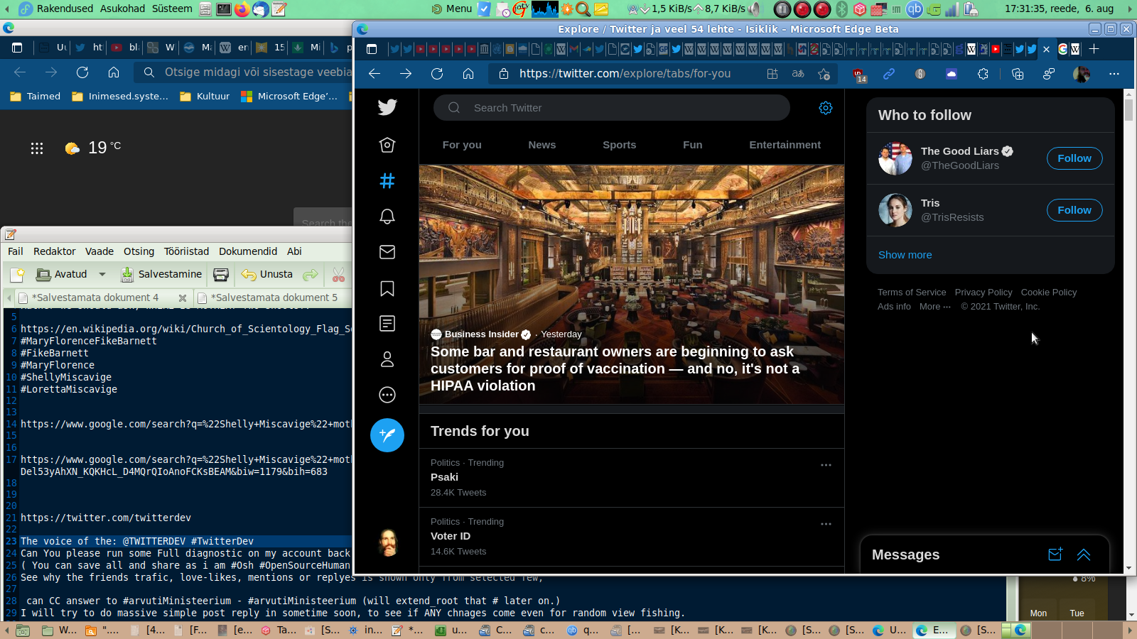The height and width of the screenshot is (639, 1137).
Task: Open more options for Voter ID trend
Action: (x=826, y=524)
